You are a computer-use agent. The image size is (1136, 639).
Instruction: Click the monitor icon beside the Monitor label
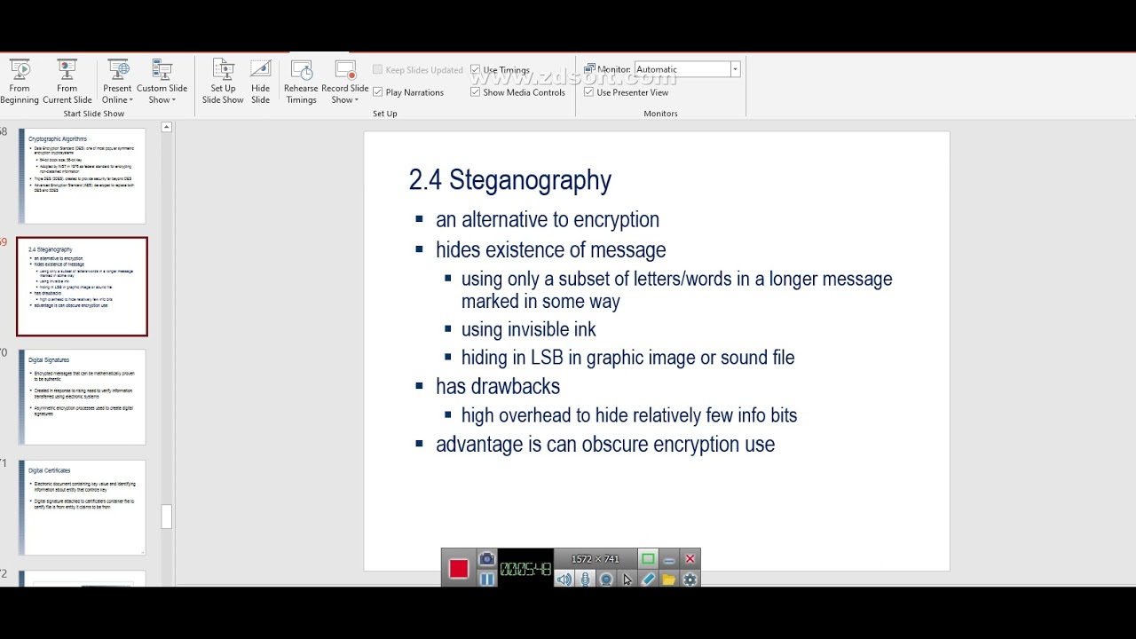click(x=589, y=68)
